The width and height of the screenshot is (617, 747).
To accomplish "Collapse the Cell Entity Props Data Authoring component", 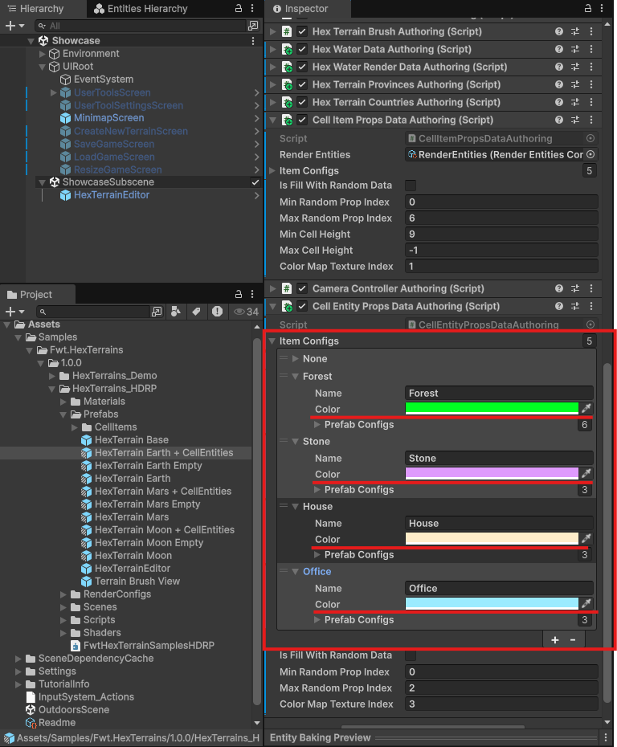I will pyautogui.click(x=273, y=306).
